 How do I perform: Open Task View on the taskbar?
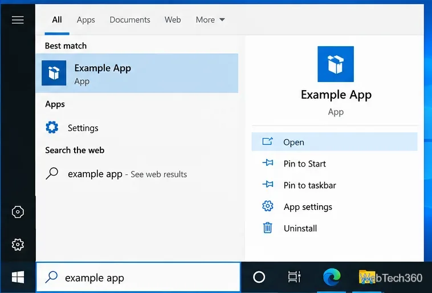click(x=294, y=277)
